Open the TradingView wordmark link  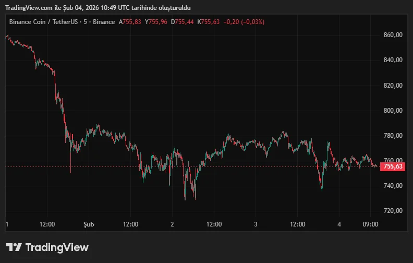(x=57, y=247)
